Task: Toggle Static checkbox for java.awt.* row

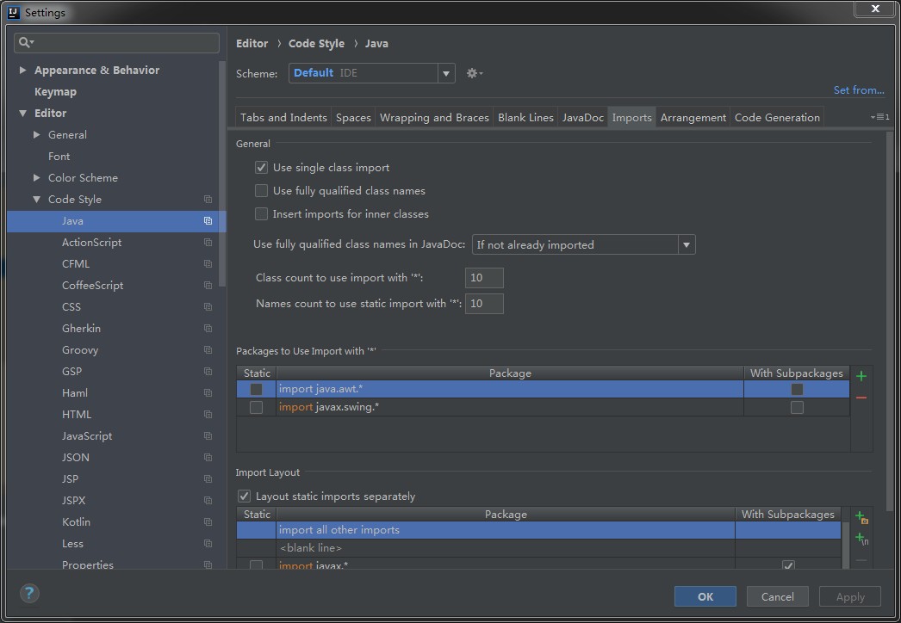Action: coord(257,389)
